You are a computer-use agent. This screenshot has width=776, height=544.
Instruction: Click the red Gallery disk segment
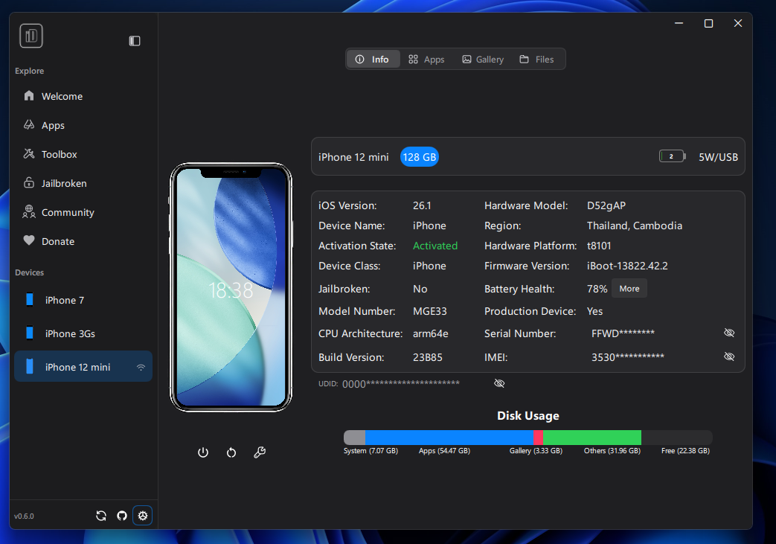539,438
